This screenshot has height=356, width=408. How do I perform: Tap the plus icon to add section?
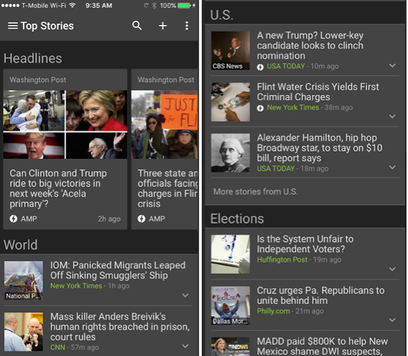163,26
